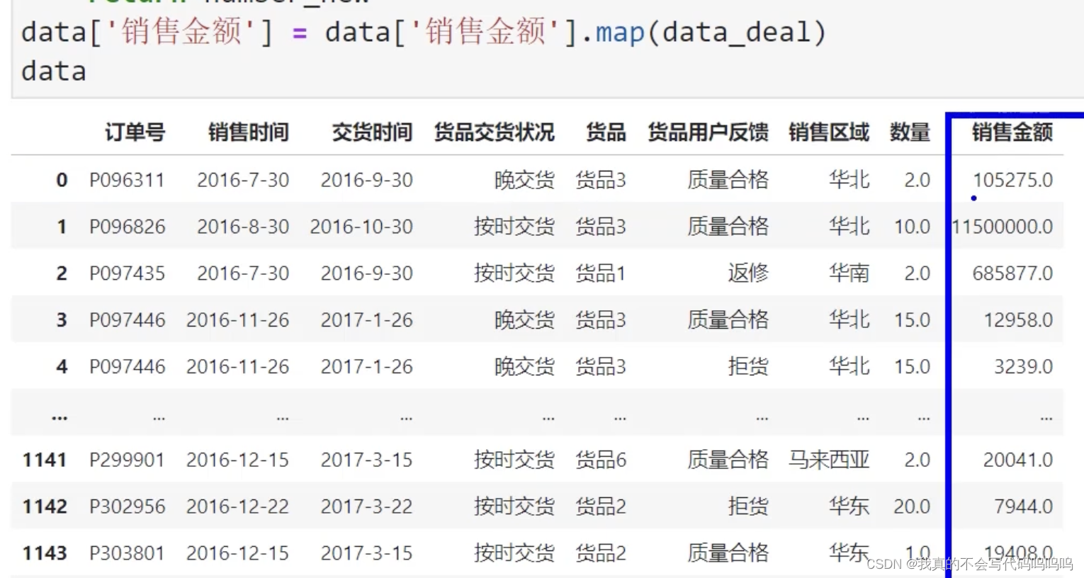Screen dimensions: 1084x578
Task: Click the 销售时间 column header
Action: tap(248, 132)
